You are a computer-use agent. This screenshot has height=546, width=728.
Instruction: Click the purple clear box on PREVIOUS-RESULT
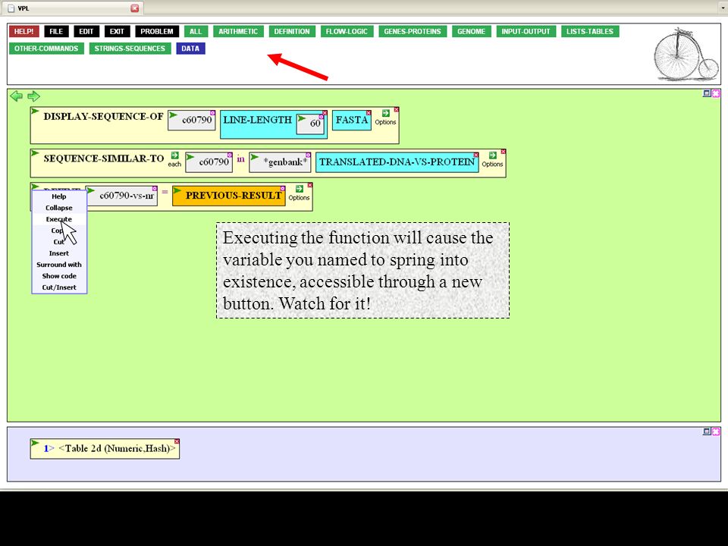[283, 189]
